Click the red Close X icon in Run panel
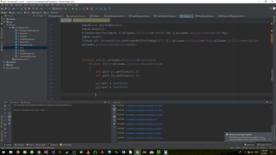276x155 pixels. click(5, 133)
